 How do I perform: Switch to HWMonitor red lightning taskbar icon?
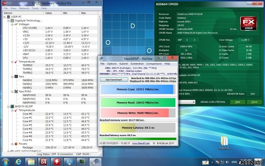click(x=57, y=162)
